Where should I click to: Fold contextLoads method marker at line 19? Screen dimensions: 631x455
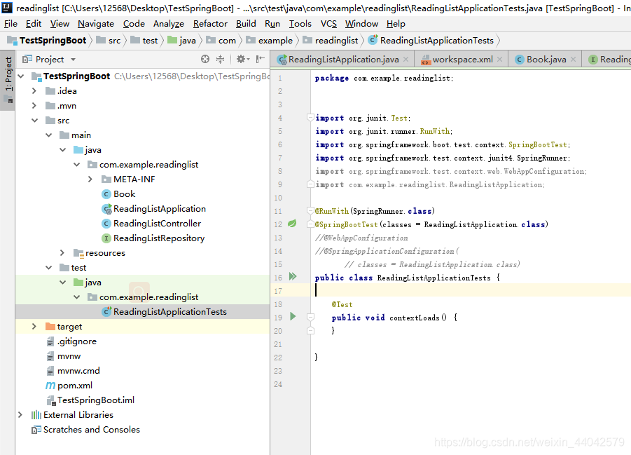310,318
